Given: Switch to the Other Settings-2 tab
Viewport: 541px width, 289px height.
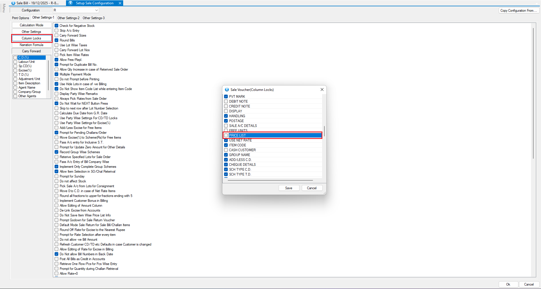Looking at the screenshot, I should pos(69,18).
